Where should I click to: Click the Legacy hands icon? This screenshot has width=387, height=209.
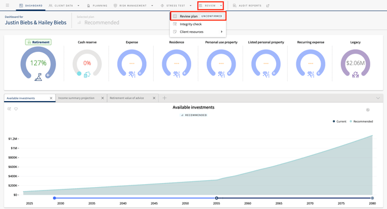tap(355, 74)
